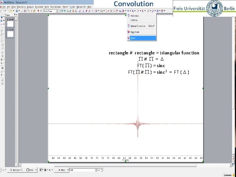
Task: Open the Advanced menu
Action: click(39, 7)
